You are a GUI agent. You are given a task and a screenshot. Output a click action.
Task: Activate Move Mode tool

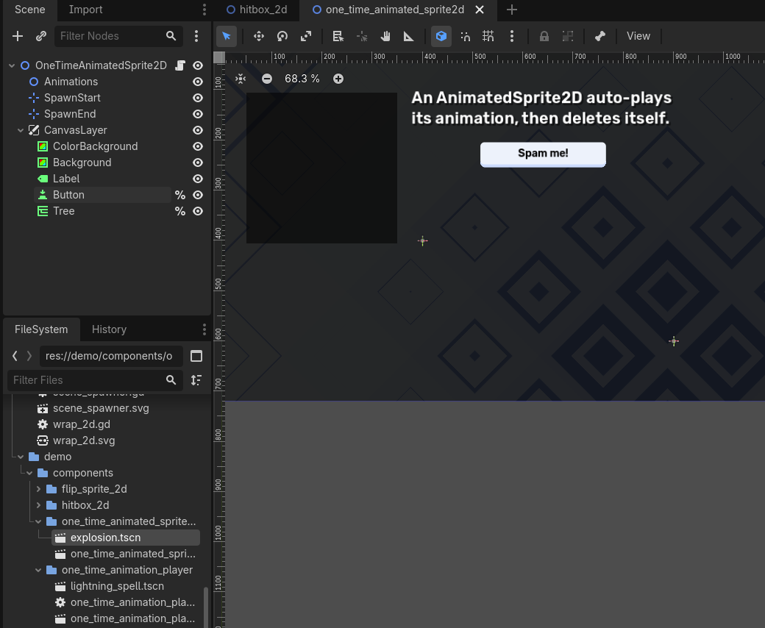click(x=259, y=36)
